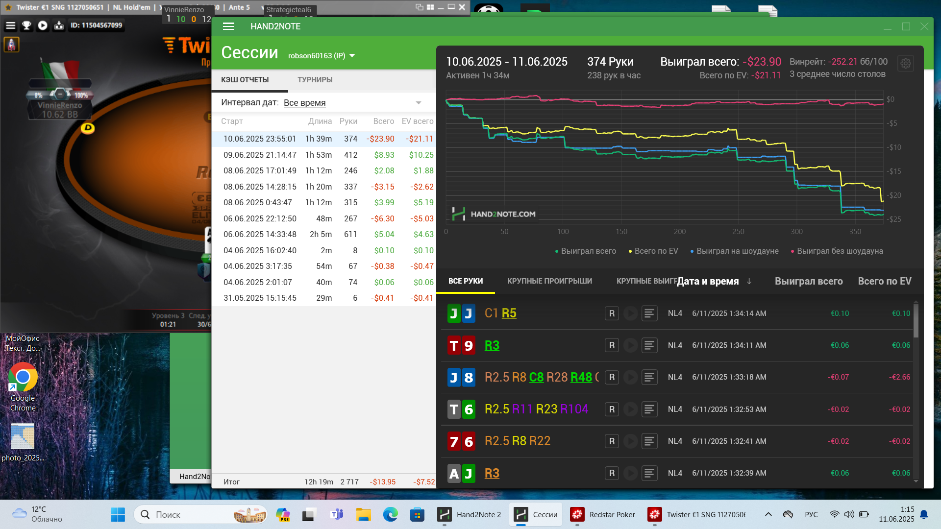Open Google Chrome desktop shortcut
941x529 pixels.
click(23, 387)
